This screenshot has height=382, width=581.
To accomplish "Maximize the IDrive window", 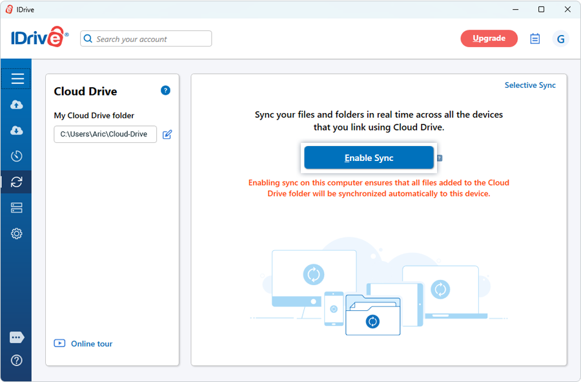I will pos(542,9).
